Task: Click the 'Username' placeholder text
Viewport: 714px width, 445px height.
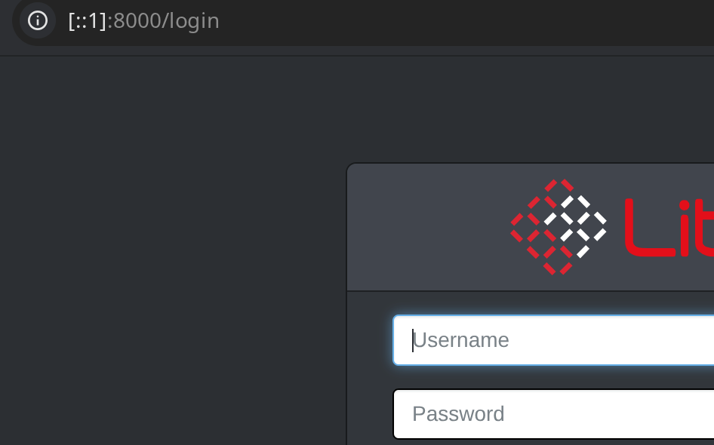Action: pos(461,340)
